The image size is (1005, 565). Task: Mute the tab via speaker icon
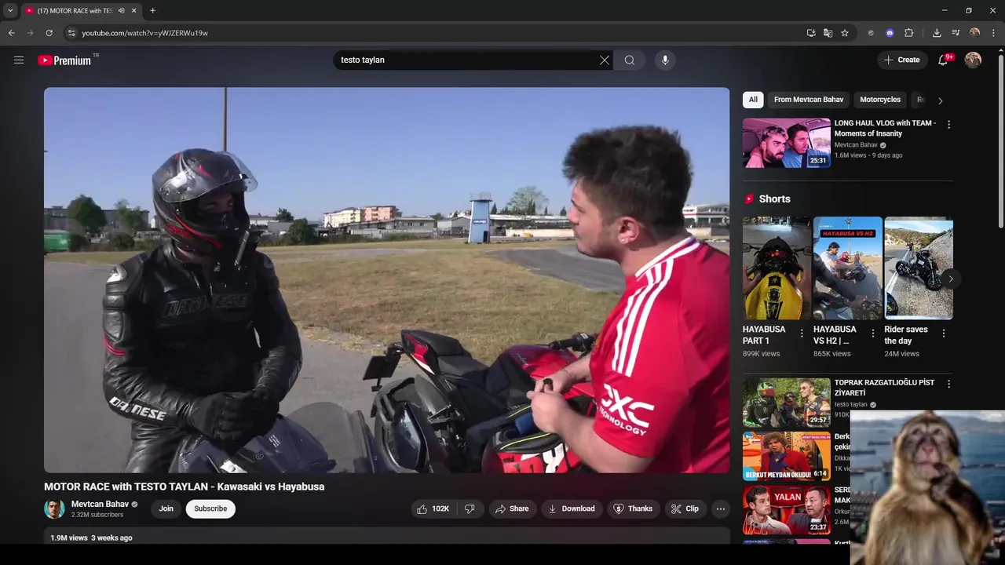122,11
